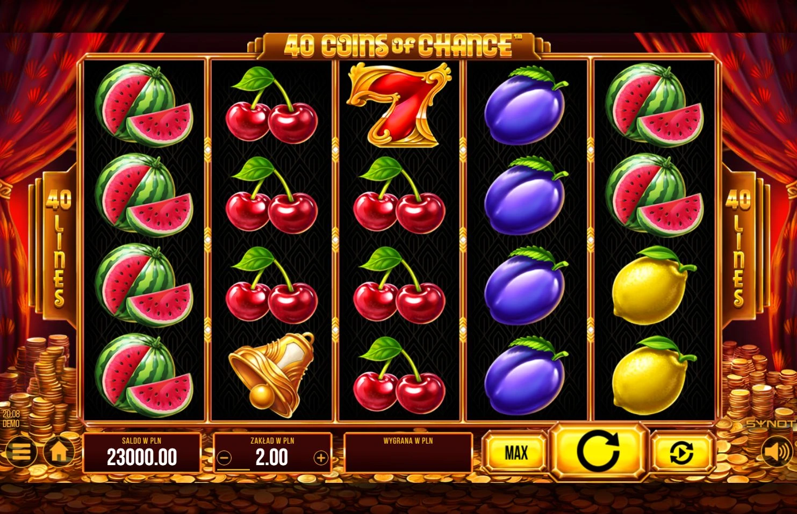Click the top cherry symbol on reel two
797x514 pixels.
[x=271, y=104]
